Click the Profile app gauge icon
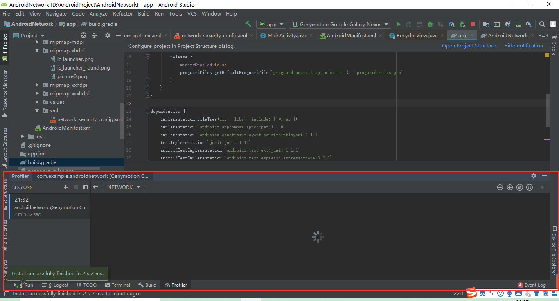Image resolution: width=559 pixels, height=301 pixels. click(x=451, y=24)
